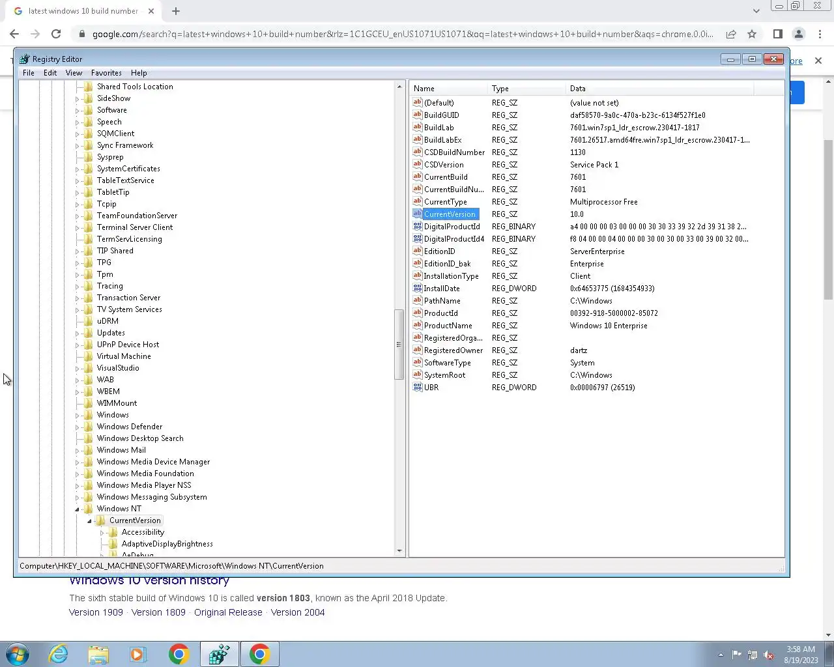Open the Edit menu
This screenshot has width=834, height=667.
pos(50,73)
